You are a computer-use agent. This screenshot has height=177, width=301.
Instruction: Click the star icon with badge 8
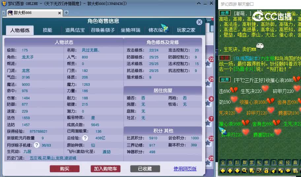[209, 103]
